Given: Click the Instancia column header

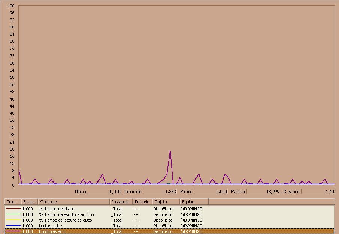Looking at the screenshot, I should click(121, 202).
